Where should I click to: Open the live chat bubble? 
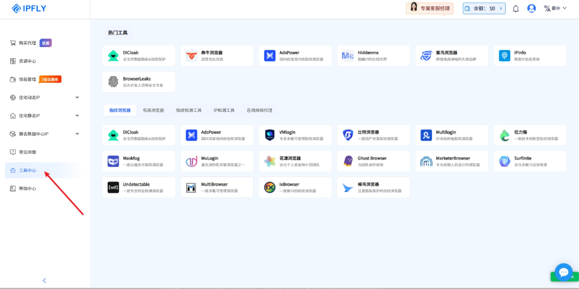[x=564, y=273]
